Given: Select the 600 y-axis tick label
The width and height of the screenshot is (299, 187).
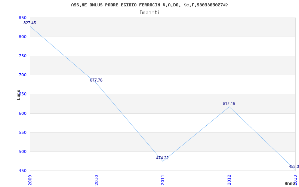Looking at the screenshot, I should (x=22, y=114).
